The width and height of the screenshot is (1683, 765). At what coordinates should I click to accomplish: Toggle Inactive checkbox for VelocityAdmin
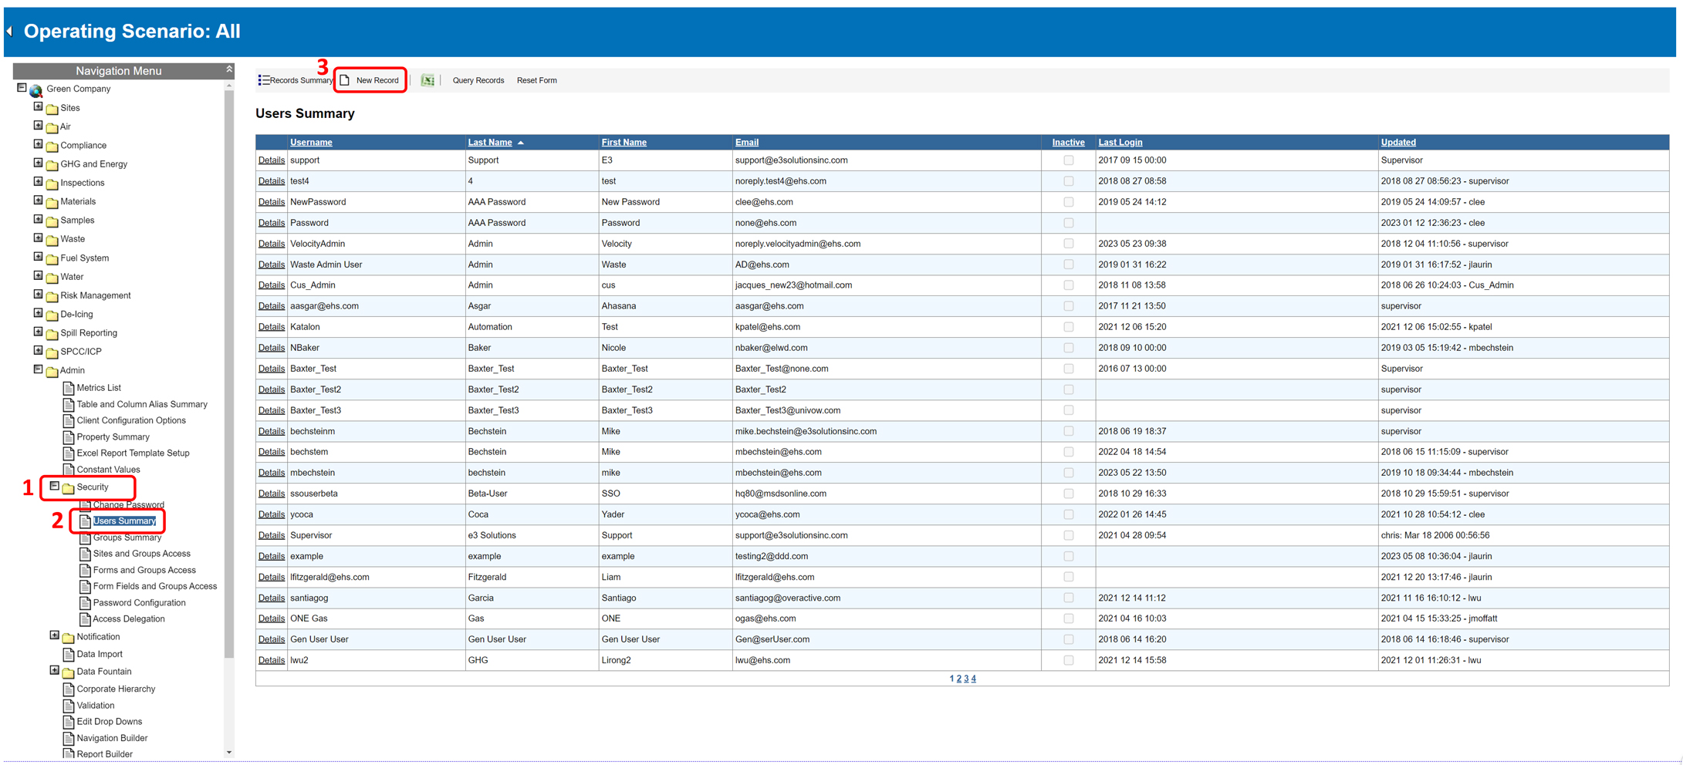pos(1069,244)
